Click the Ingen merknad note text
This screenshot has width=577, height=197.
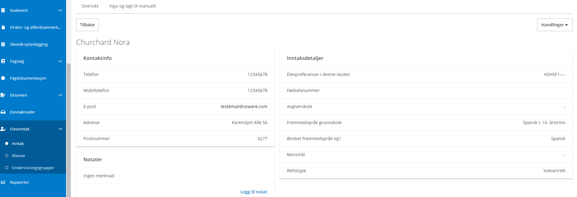(x=99, y=176)
